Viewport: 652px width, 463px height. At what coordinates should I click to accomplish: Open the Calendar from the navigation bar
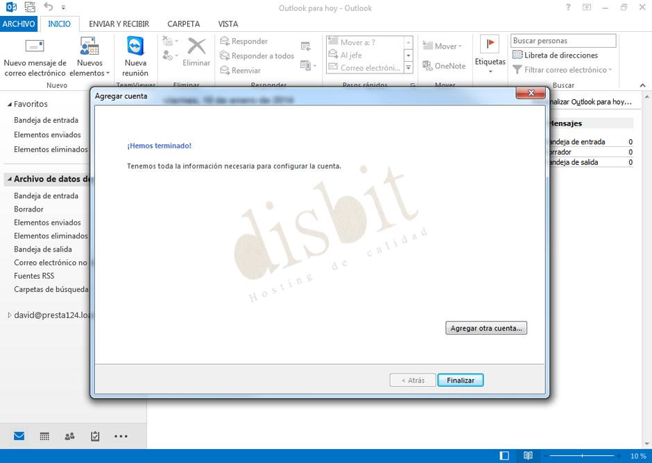click(x=44, y=436)
